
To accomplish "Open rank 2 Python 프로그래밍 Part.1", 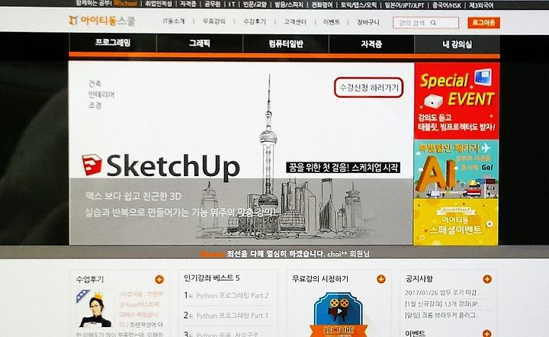I will point(233,316).
